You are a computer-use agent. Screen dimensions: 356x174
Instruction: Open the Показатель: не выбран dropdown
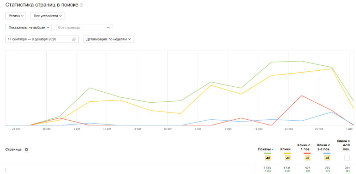coord(28,27)
